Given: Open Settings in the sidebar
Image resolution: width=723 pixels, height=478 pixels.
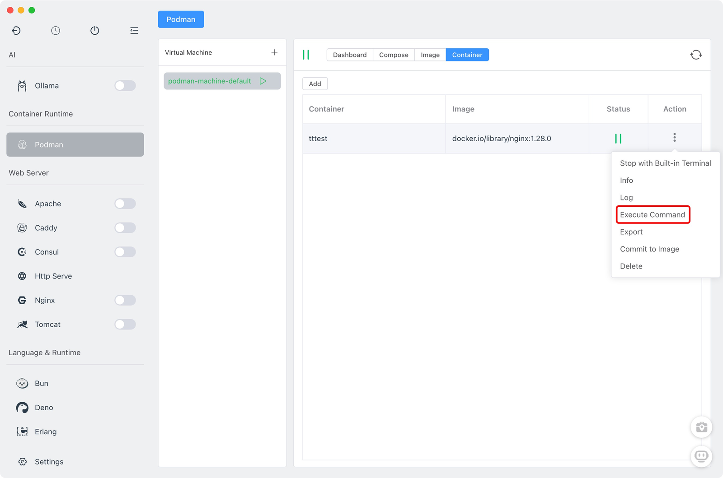Looking at the screenshot, I should point(49,462).
